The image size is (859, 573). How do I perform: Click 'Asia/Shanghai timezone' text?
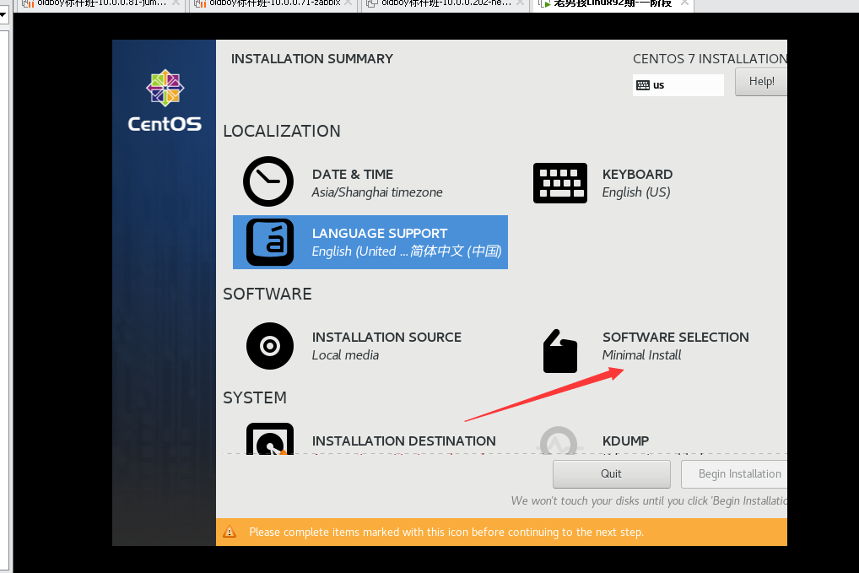click(x=377, y=192)
